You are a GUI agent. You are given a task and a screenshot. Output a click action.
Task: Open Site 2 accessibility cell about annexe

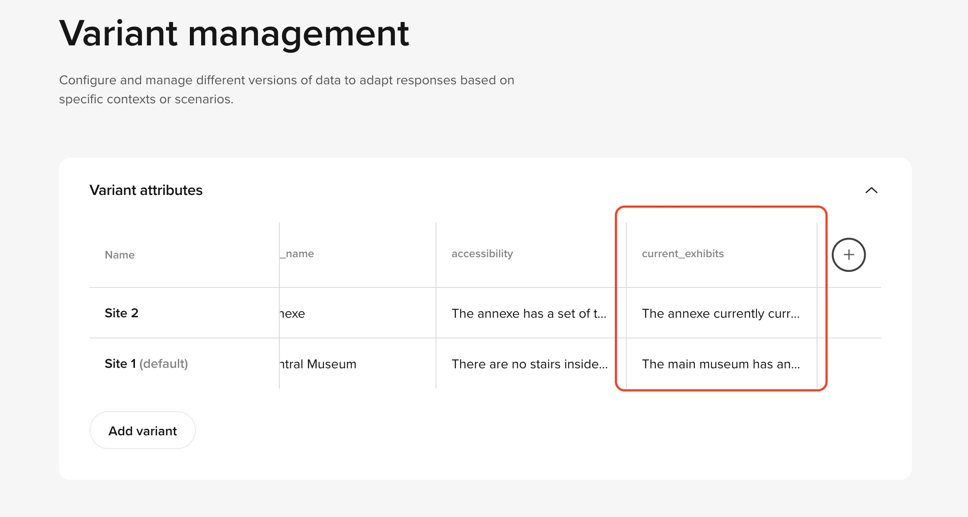point(529,313)
